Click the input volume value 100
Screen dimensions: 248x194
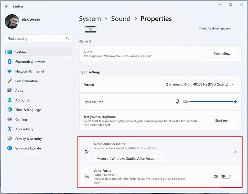(185, 102)
